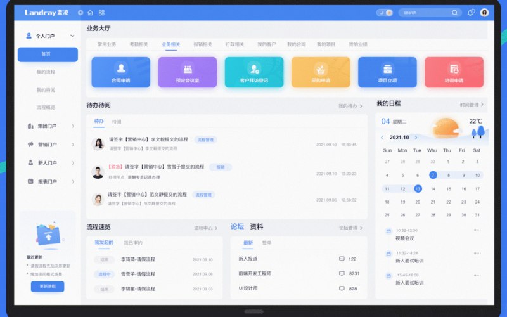This screenshot has height=317, width=507.
Task: Open the 时间管理 link
Action: tap(472, 105)
